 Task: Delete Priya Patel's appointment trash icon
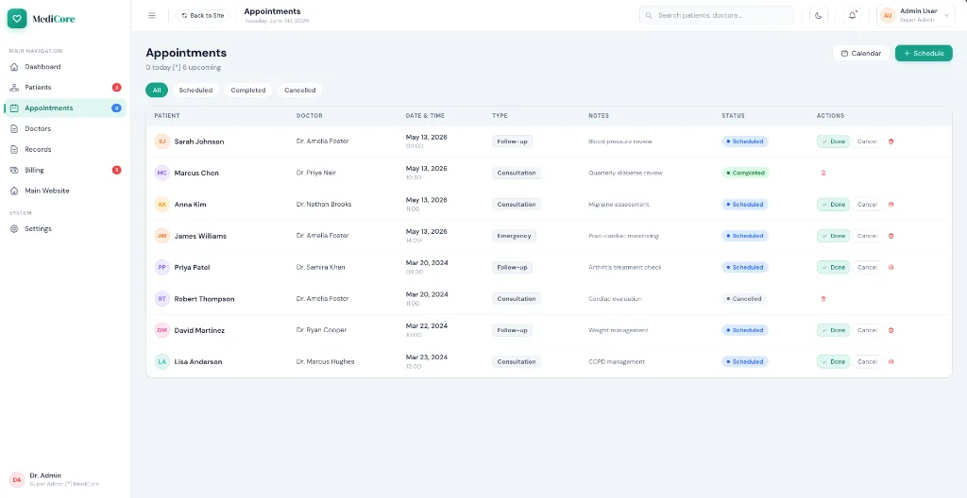click(x=891, y=268)
